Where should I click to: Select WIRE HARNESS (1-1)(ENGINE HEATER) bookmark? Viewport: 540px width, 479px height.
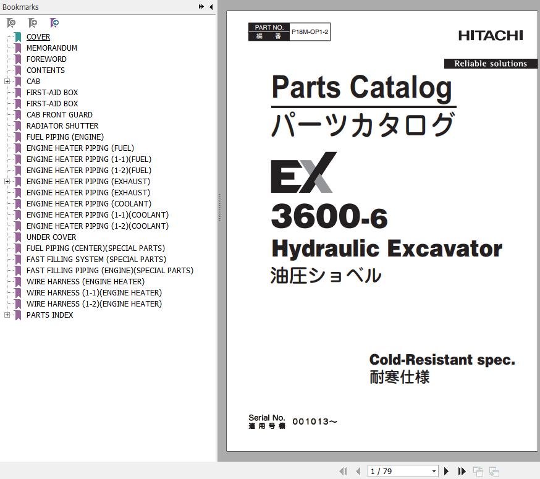coord(94,292)
